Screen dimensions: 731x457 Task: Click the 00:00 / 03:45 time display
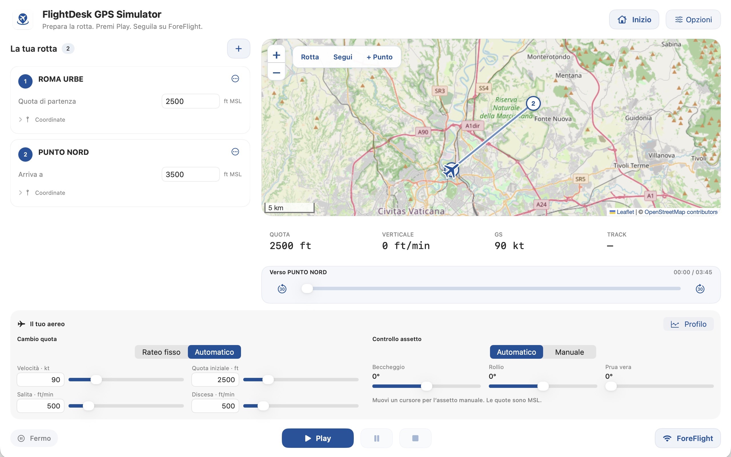click(693, 272)
